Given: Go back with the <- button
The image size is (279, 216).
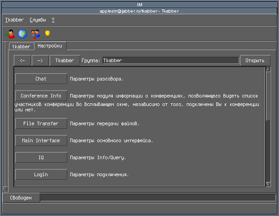Looking at the screenshot, I should point(22,60).
